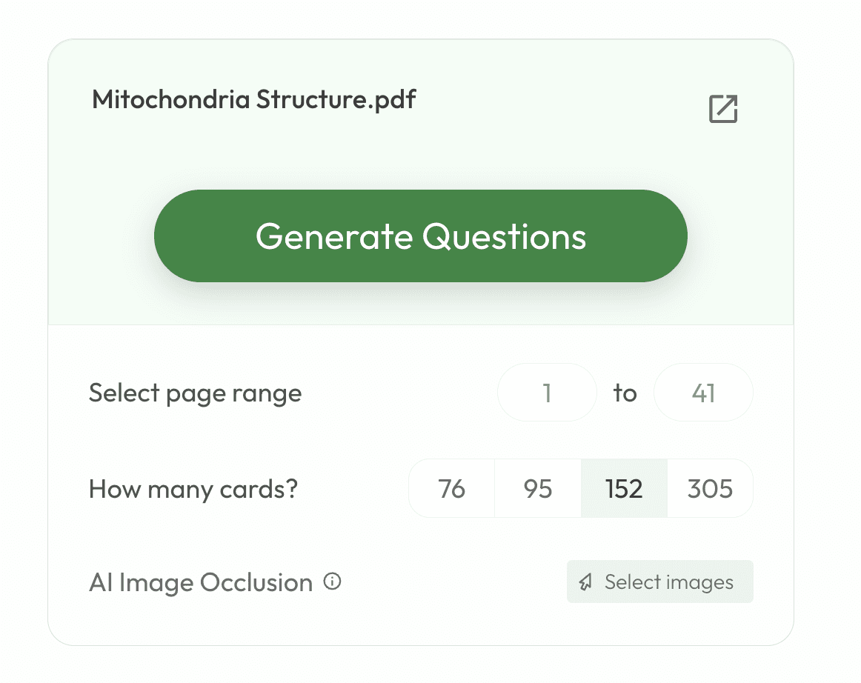Open Mitochondria Structure.pdf in a new window
Image resolution: width=861 pixels, height=683 pixels.
point(722,109)
